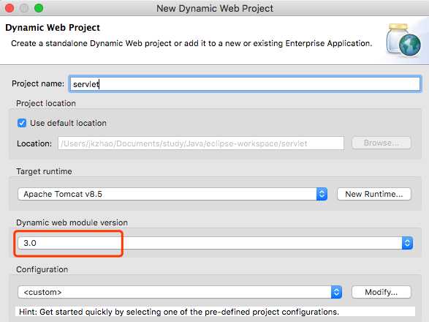Focus the Project name input field
The image size is (429, 322).
point(245,84)
